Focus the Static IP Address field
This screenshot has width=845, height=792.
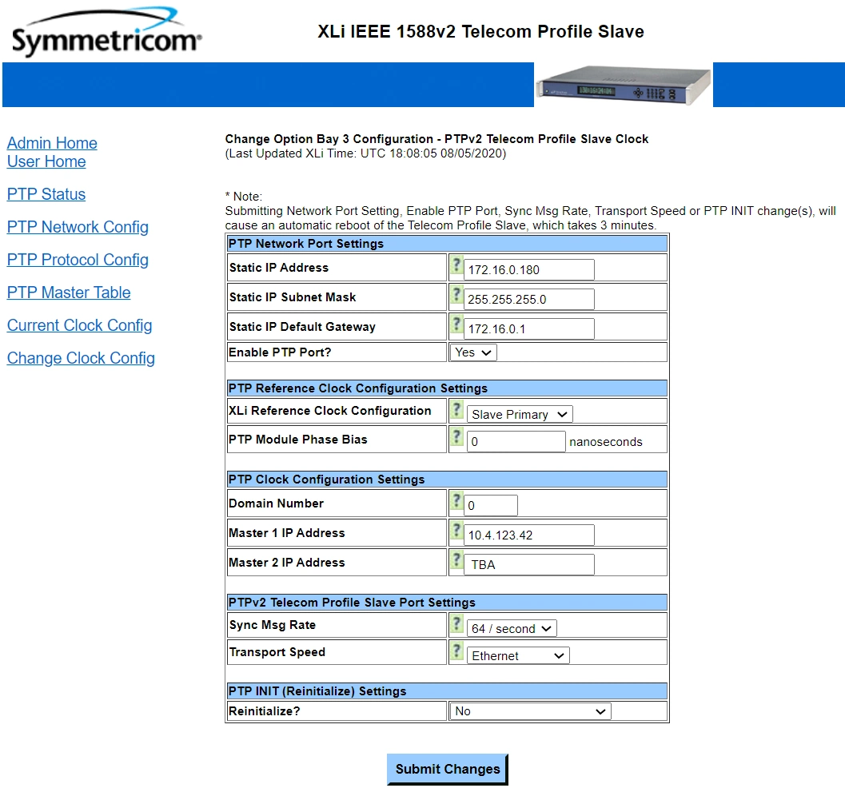tap(528, 269)
